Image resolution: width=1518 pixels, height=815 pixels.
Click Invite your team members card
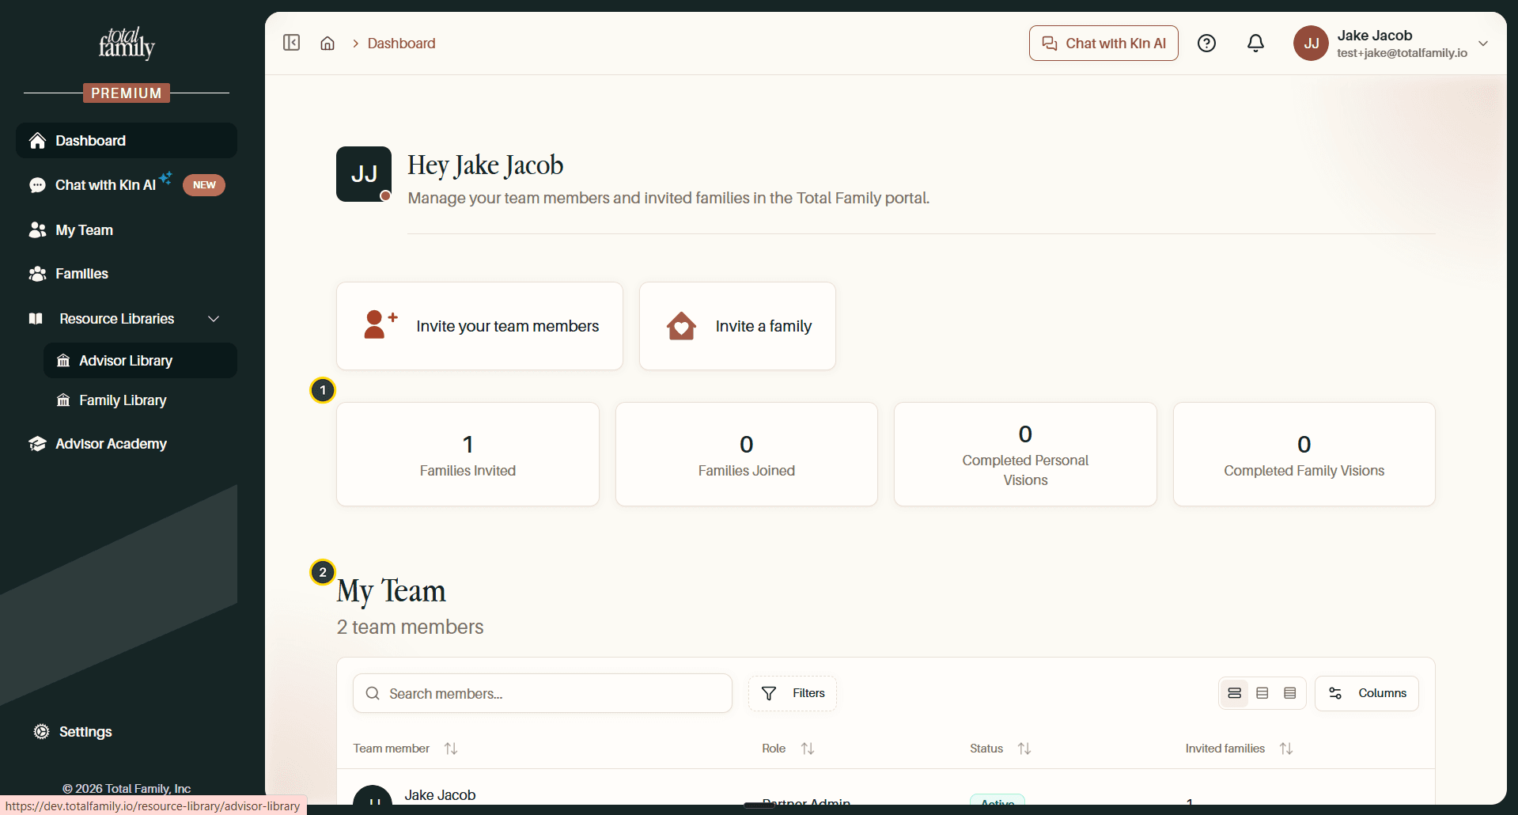(479, 326)
